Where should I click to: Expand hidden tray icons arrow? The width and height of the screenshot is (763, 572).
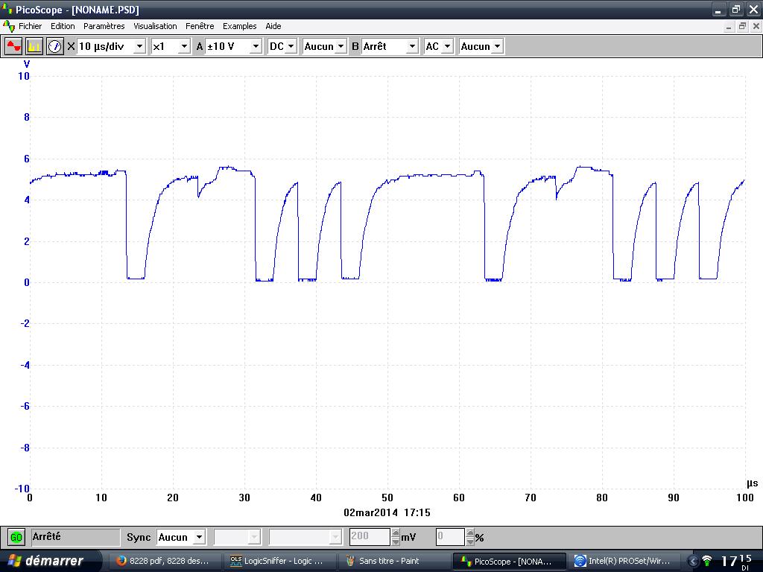(692, 562)
